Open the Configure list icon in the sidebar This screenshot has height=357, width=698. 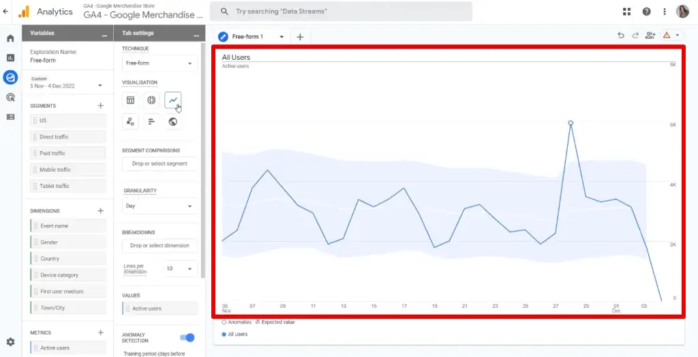(x=10, y=117)
